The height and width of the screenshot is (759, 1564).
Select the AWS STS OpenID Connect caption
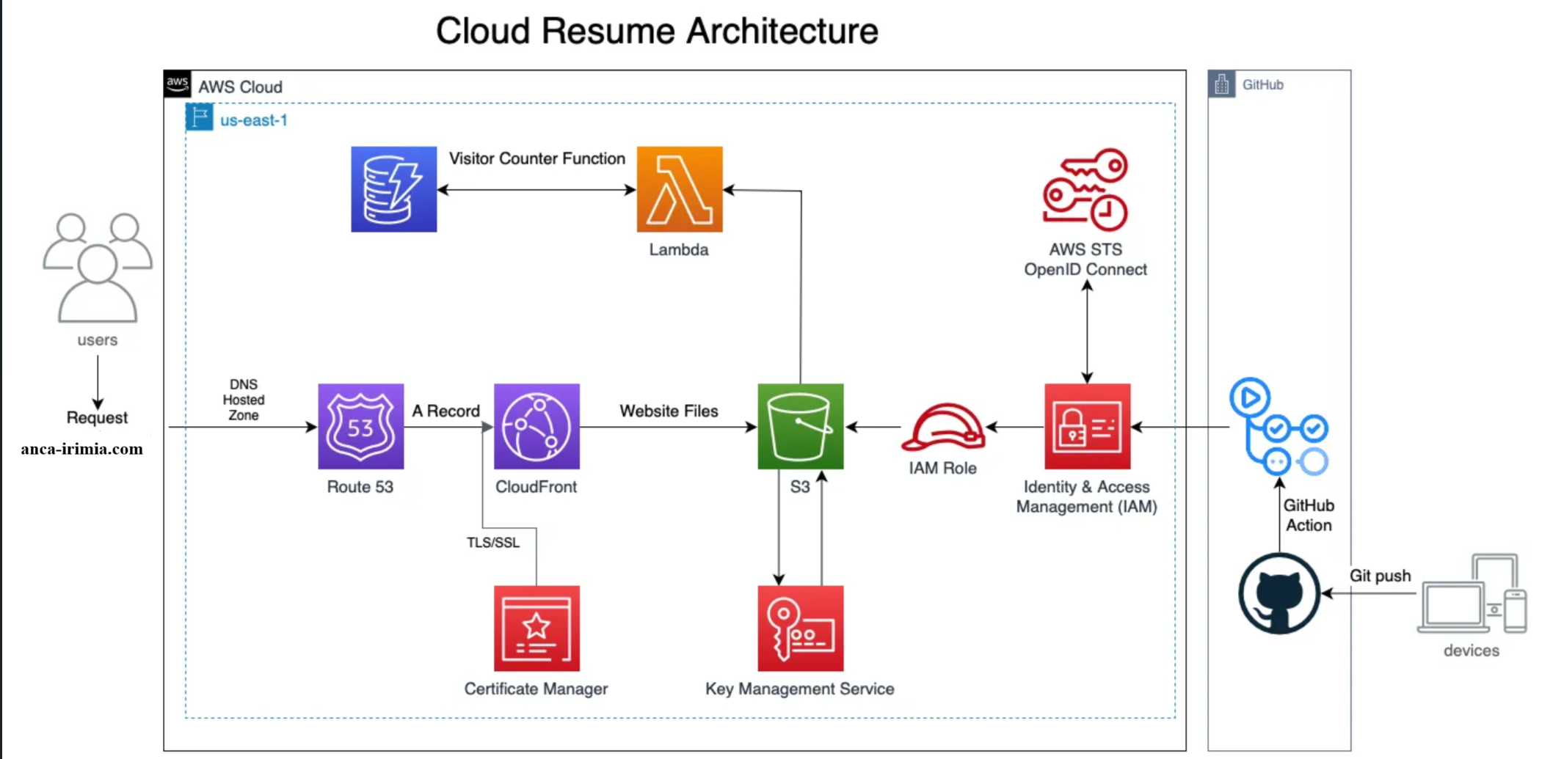1085,260
